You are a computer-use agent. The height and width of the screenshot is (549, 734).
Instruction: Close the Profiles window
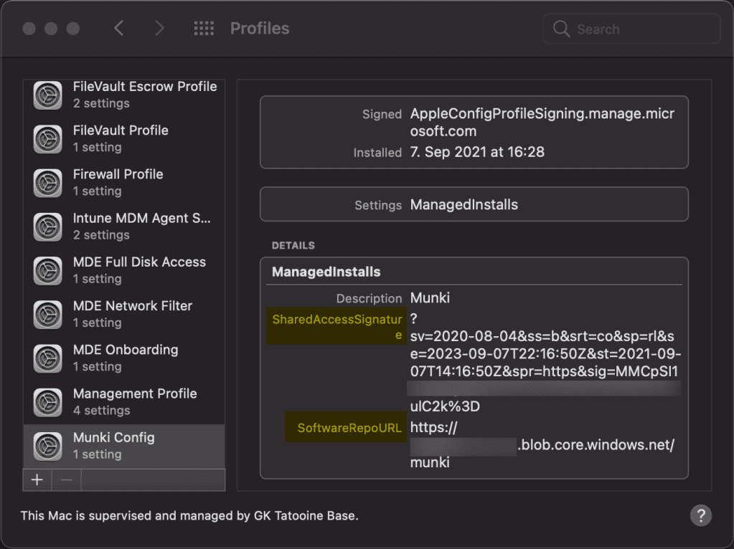point(29,29)
